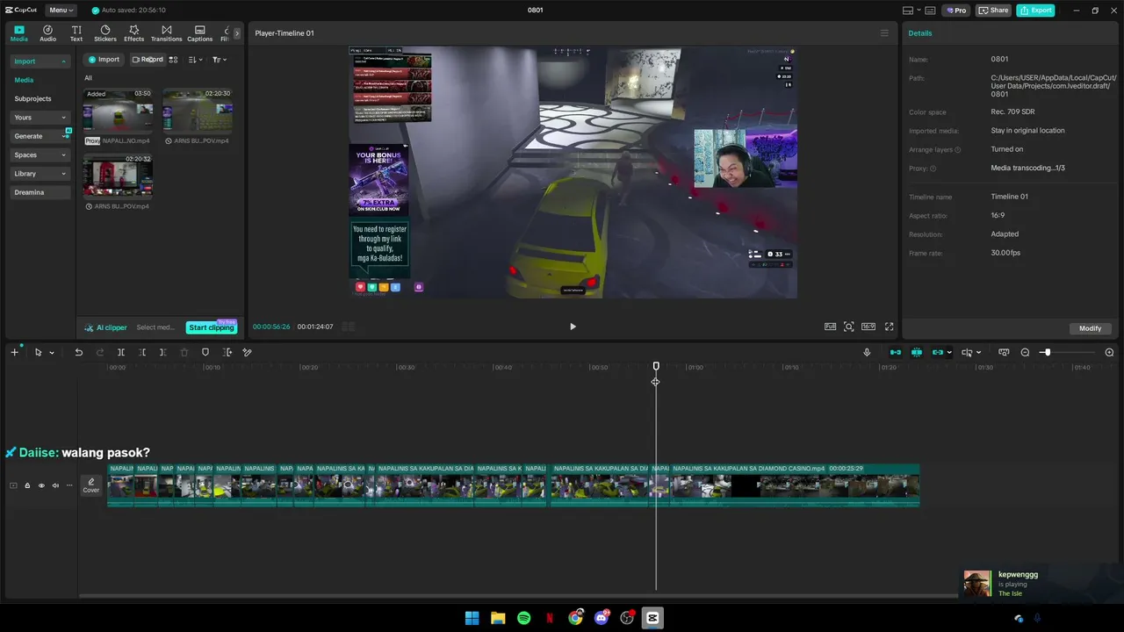Open the selection tool mode dropdown
This screenshot has height=632, width=1124.
click(x=51, y=352)
